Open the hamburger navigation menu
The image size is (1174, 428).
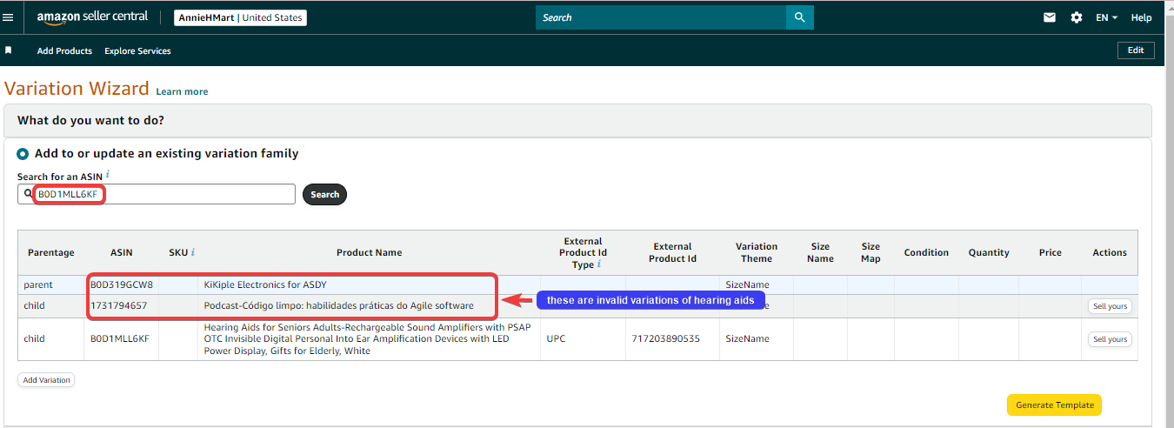tap(8, 17)
